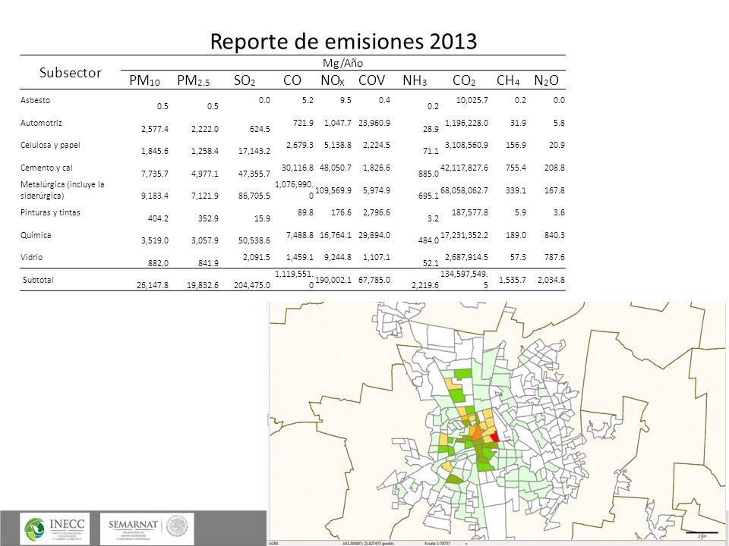Image resolution: width=729 pixels, height=546 pixels.
Task: Click the Subtotal NOx value 190,002.1
Action: (333, 280)
